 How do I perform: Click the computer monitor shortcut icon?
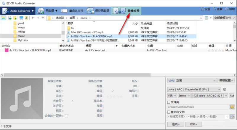(x=21, y=18)
